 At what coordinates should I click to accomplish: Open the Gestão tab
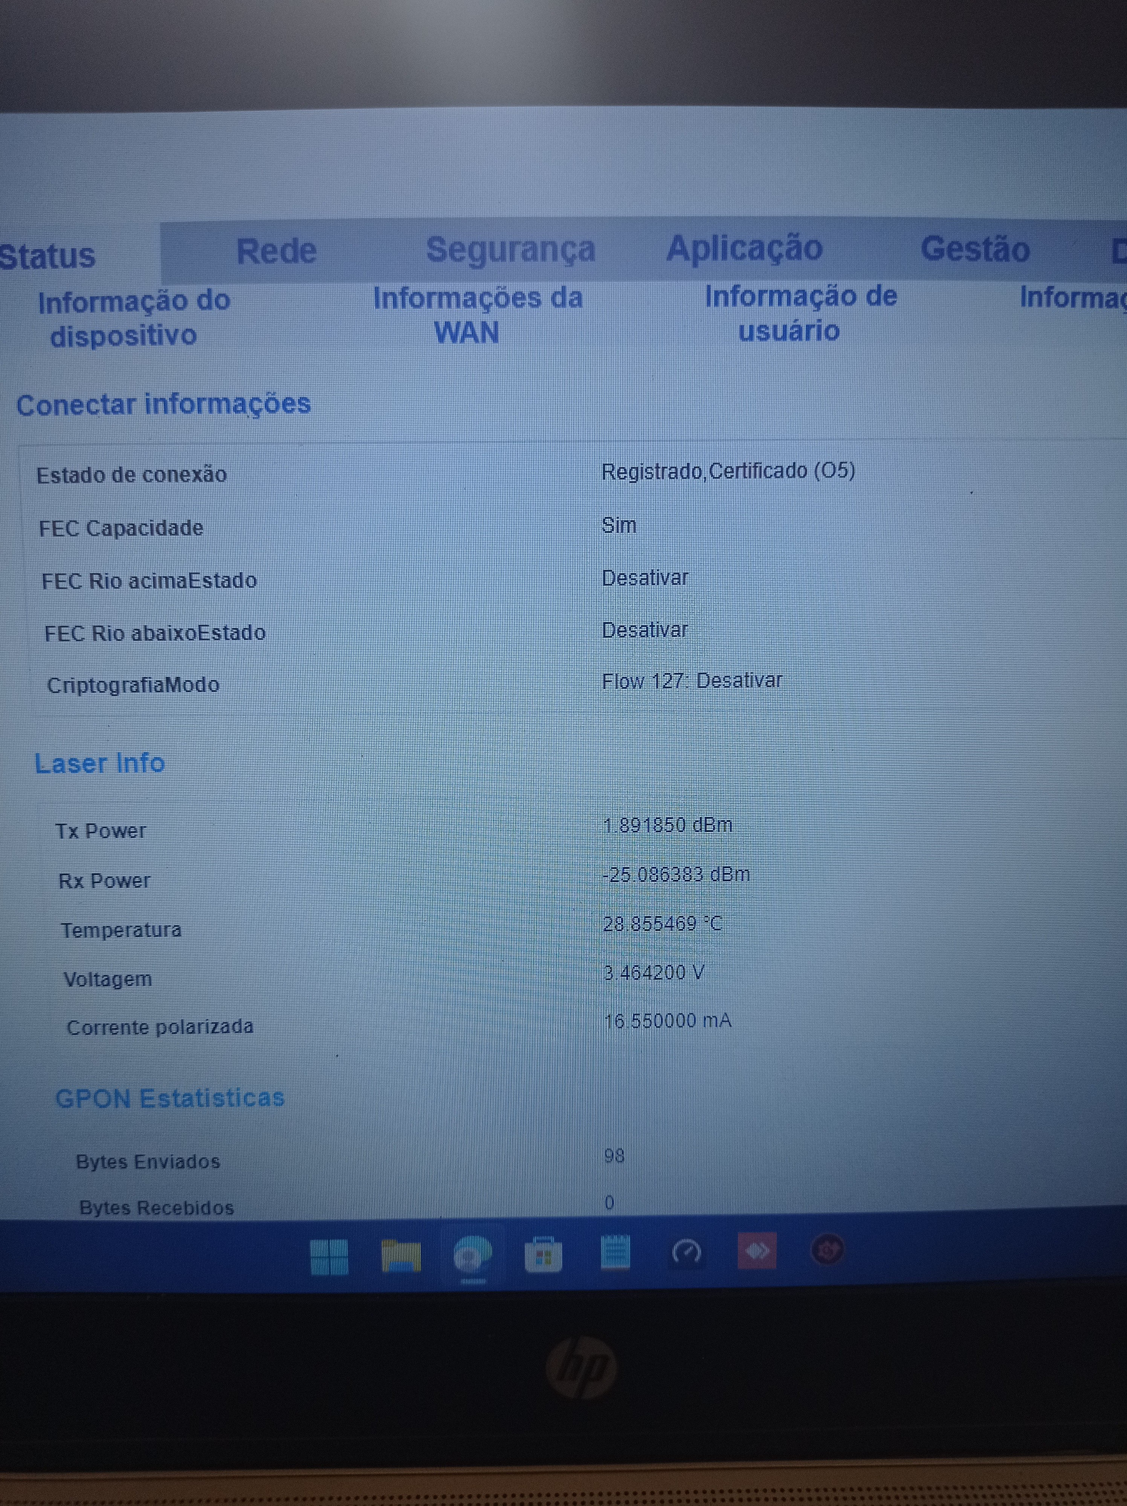[974, 248]
